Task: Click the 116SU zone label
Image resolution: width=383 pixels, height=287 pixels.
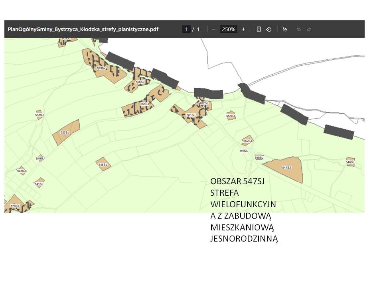Action: pyautogui.click(x=244, y=151)
